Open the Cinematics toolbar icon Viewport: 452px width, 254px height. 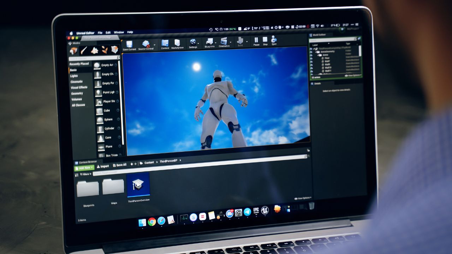coord(224,42)
